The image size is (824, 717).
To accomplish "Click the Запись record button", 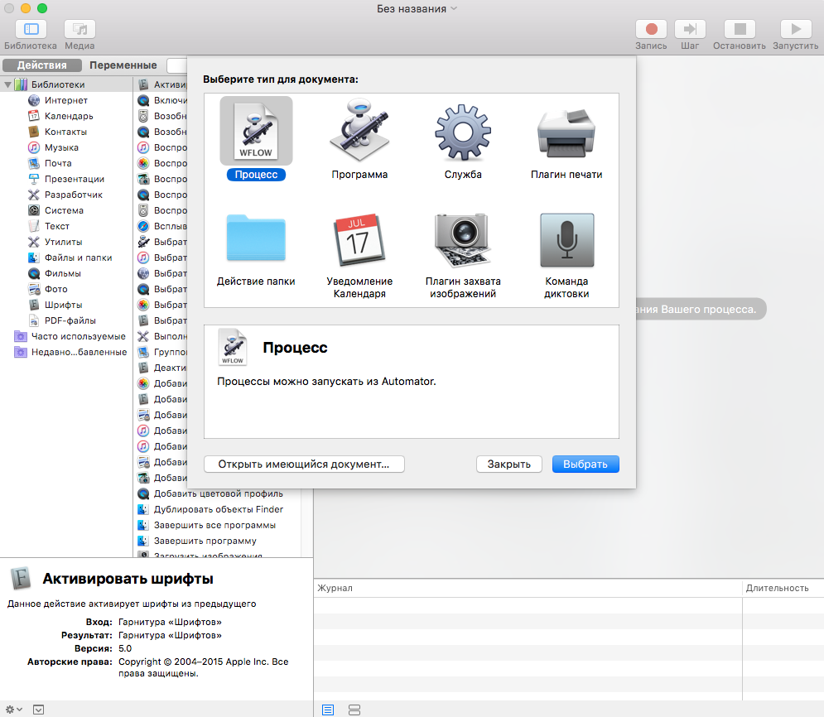I will pos(651,29).
